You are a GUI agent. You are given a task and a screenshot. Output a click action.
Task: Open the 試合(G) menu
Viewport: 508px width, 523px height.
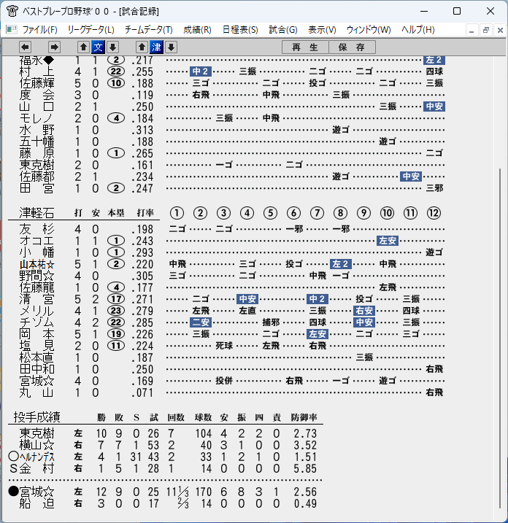point(283,30)
